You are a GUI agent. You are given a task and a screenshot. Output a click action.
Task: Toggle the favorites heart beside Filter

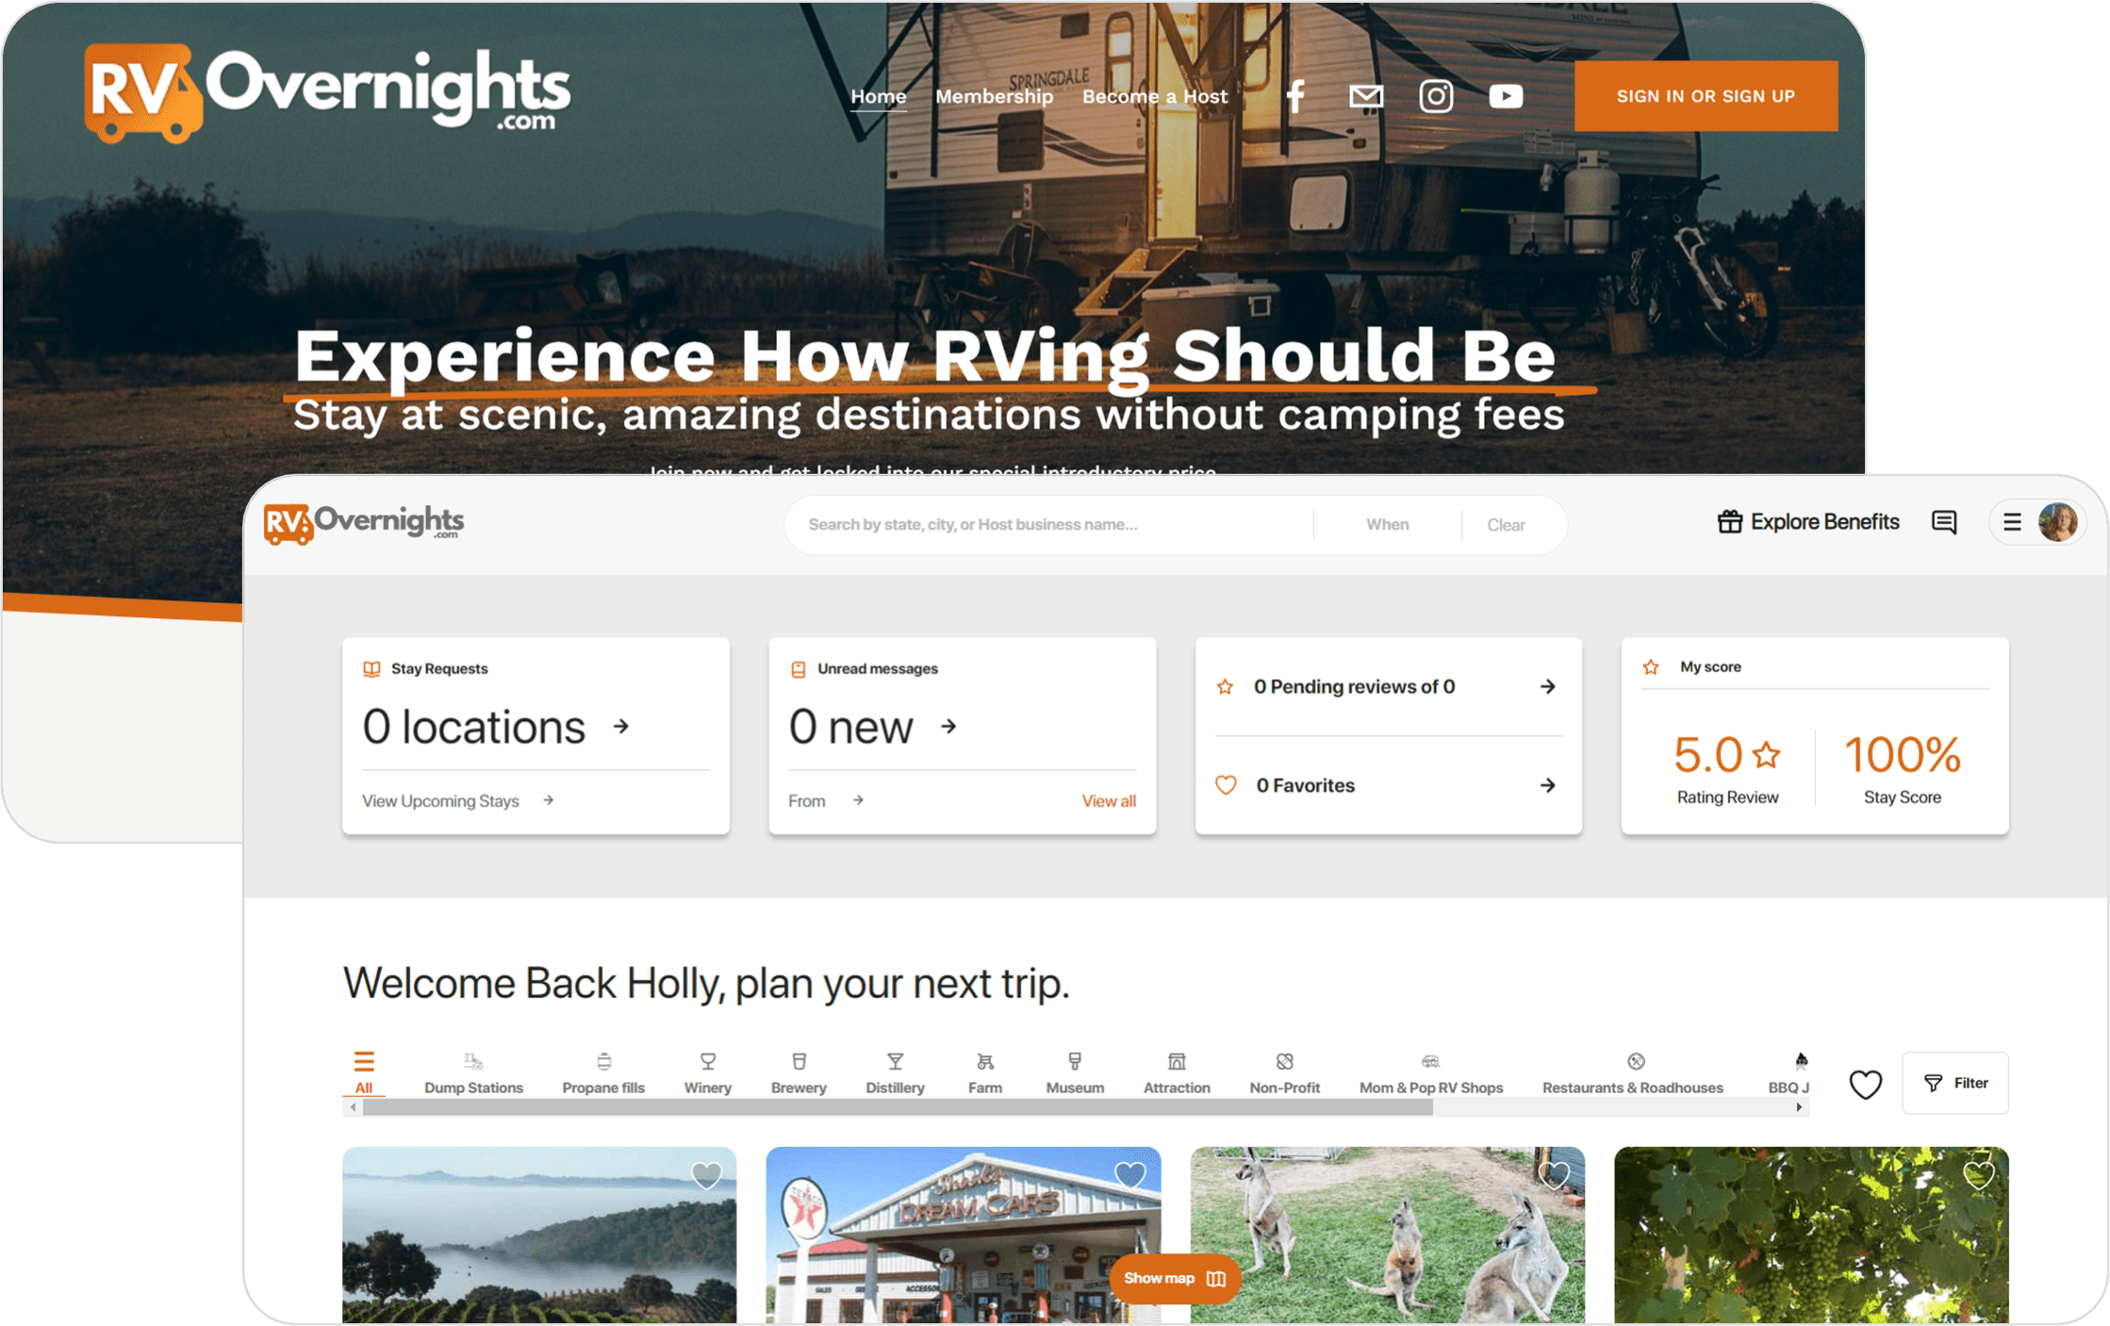point(1865,1084)
